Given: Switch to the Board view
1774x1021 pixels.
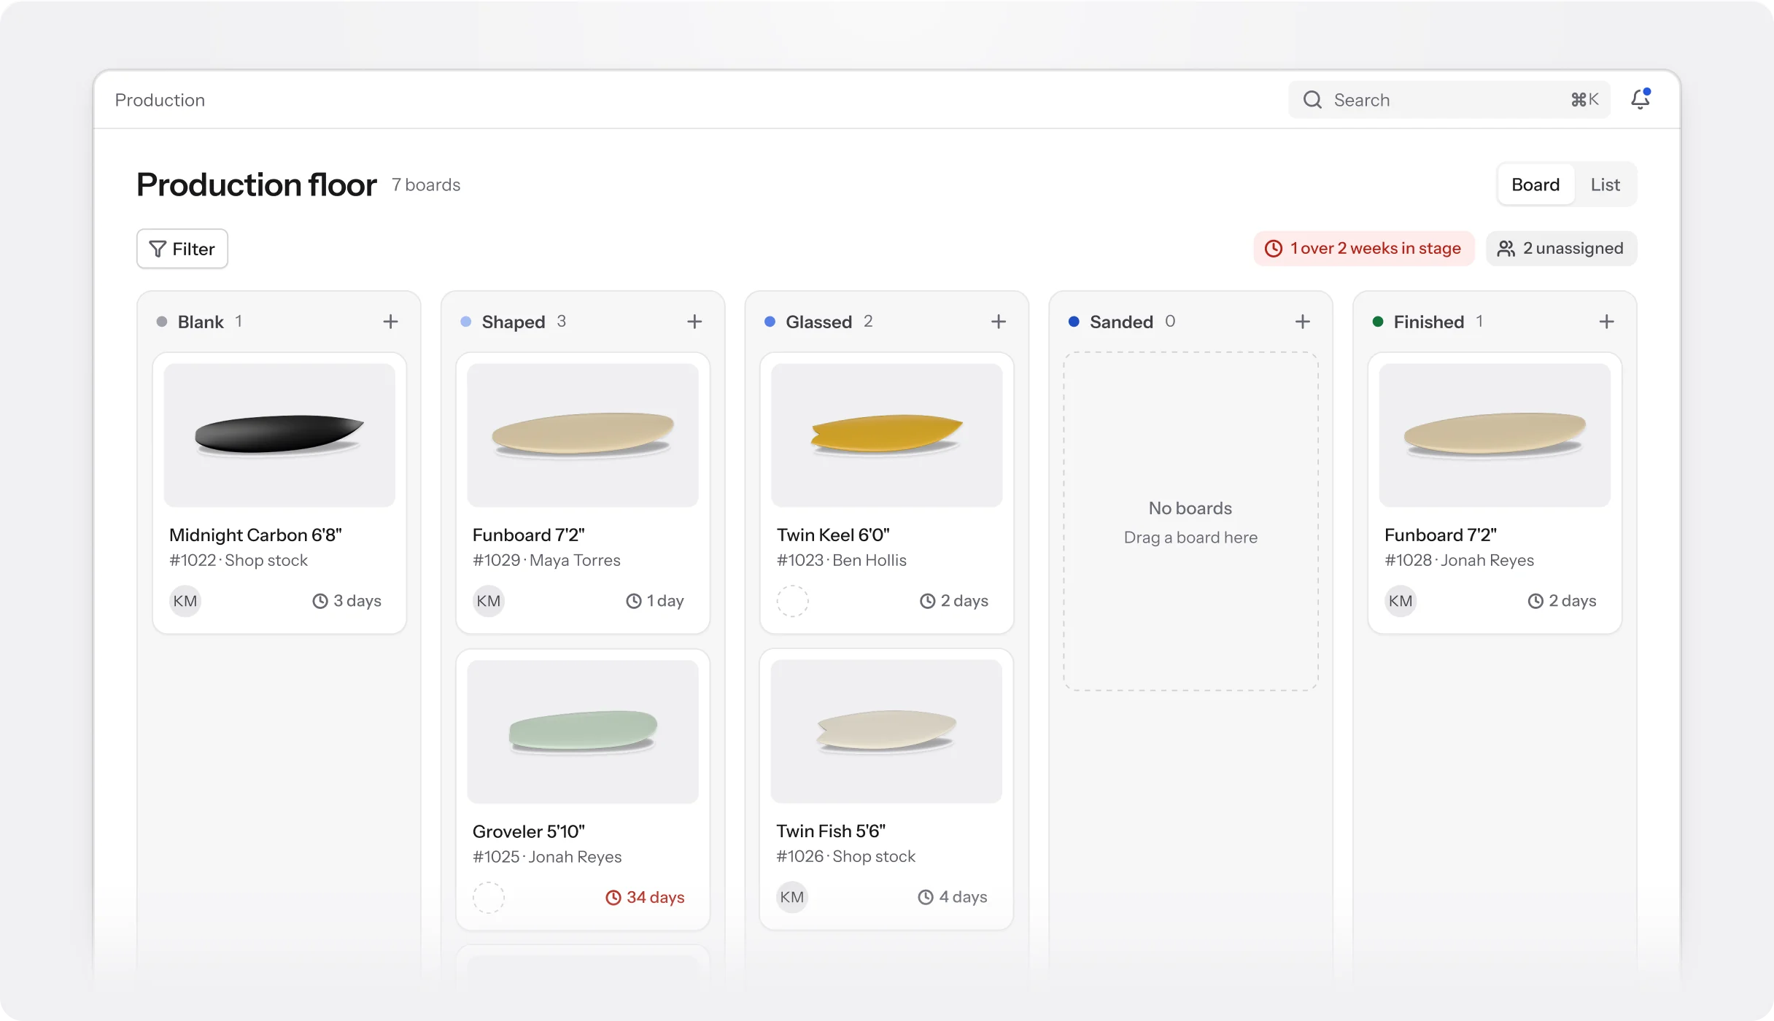Looking at the screenshot, I should [1535, 185].
